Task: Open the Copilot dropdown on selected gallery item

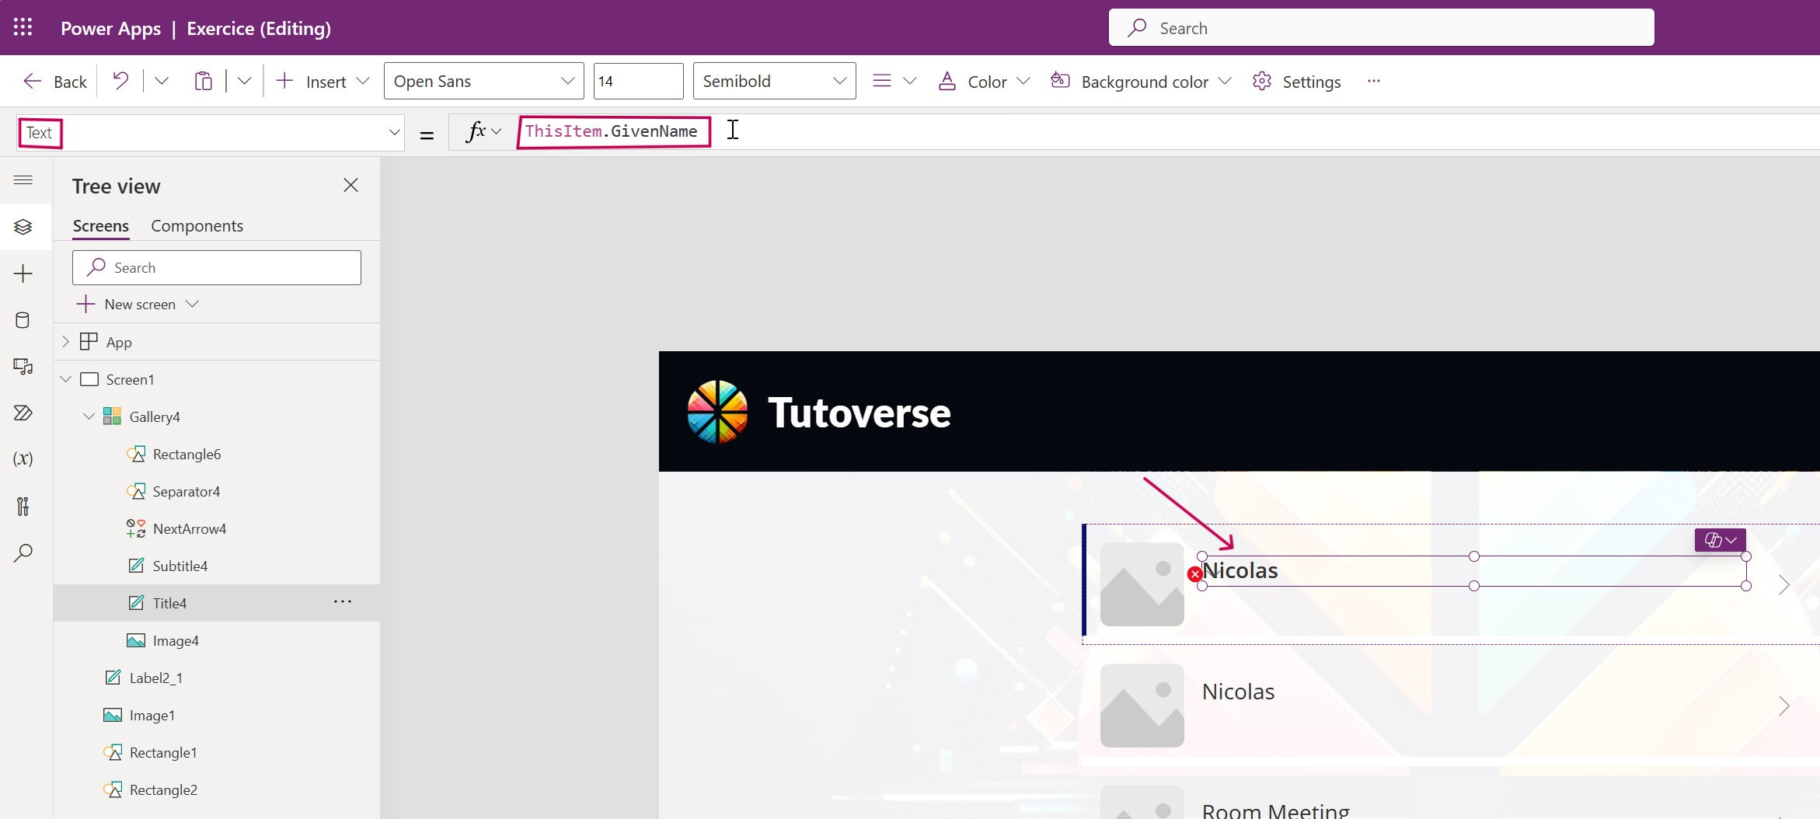Action: (1720, 540)
